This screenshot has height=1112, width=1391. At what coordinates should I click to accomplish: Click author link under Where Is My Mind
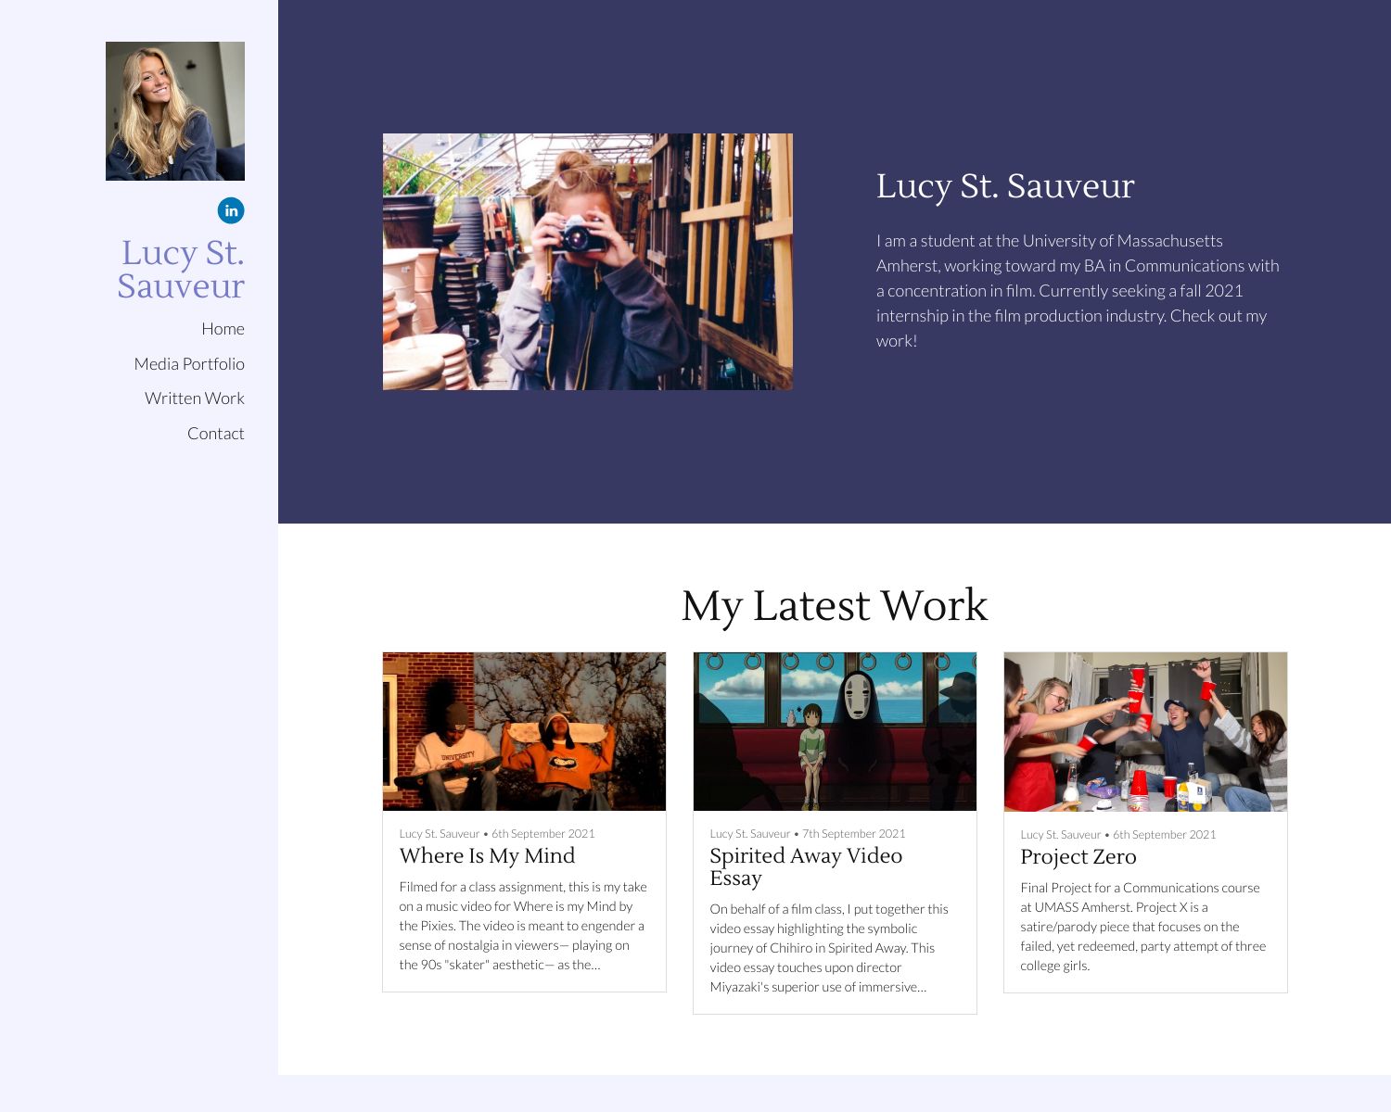[439, 833]
